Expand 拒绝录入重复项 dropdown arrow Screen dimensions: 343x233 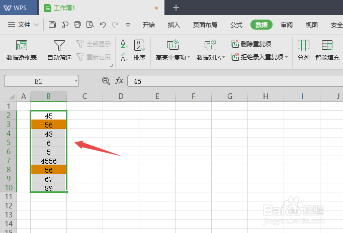pos(286,57)
